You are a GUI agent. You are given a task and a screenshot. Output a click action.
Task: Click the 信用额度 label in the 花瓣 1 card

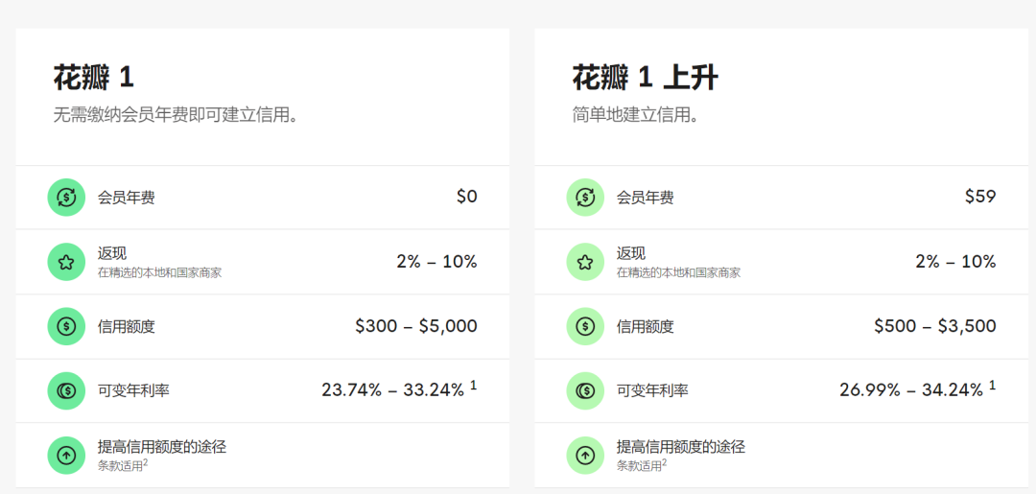coord(127,327)
